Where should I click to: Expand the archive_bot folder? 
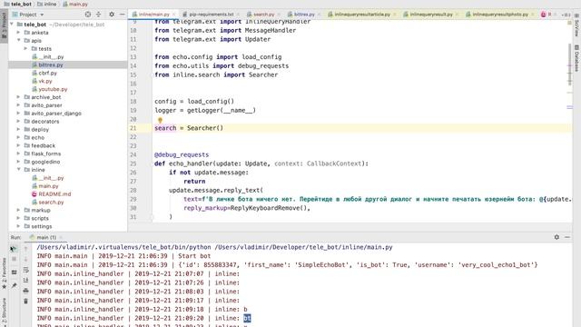[18, 97]
